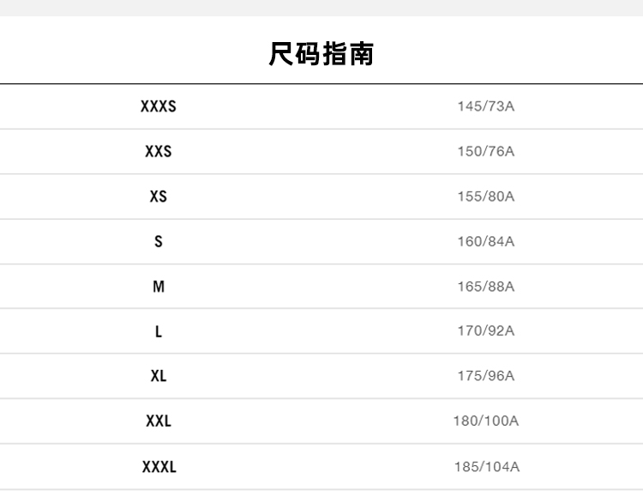Screen dimensions: 643x503
Task: Click the 185/104A measurement value
Action: tap(486, 467)
